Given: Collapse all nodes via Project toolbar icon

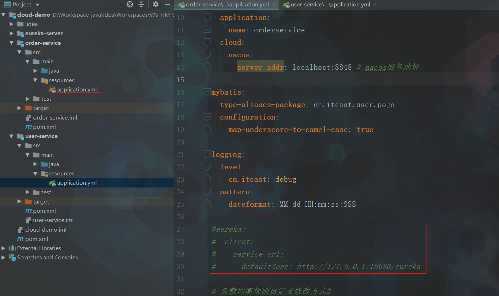Looking at the screenshot, I should coord(141,4).
